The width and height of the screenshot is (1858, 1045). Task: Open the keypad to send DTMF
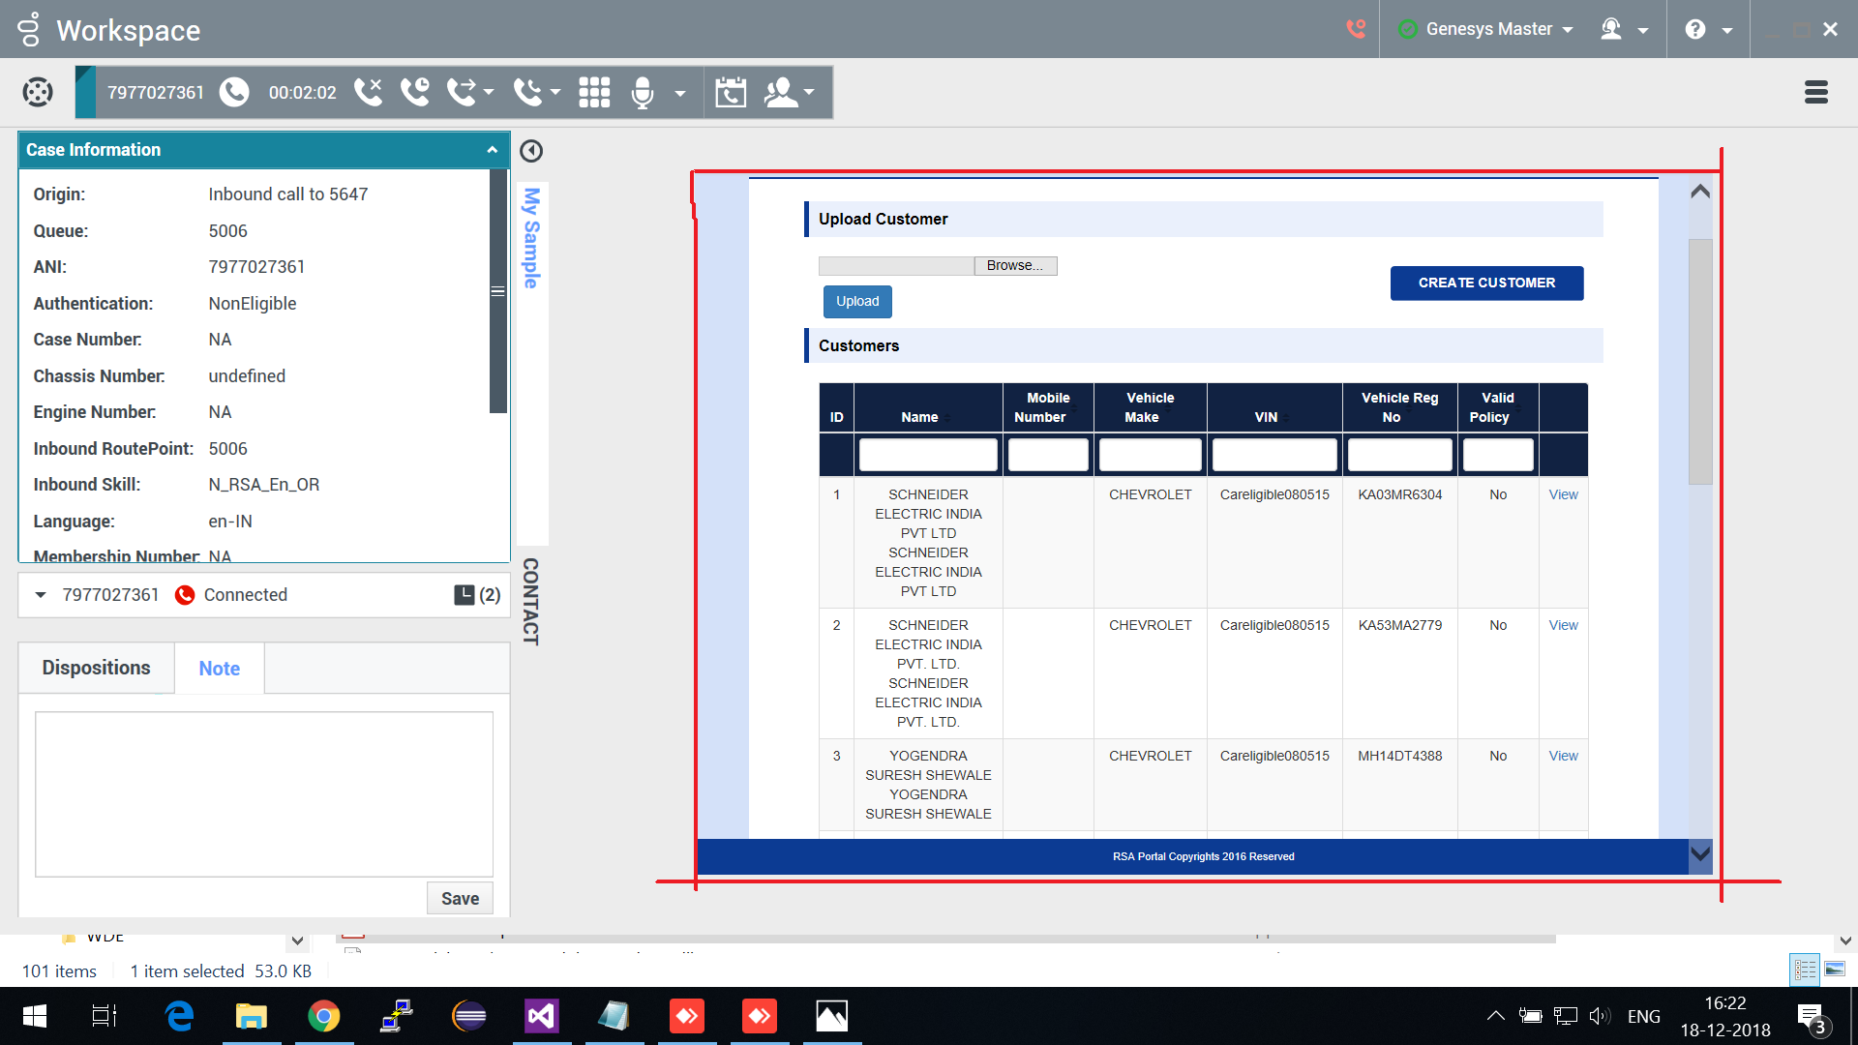[594, 92]
